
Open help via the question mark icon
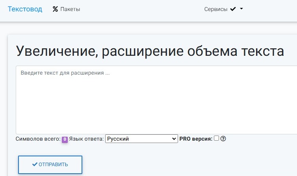point(223,139)
